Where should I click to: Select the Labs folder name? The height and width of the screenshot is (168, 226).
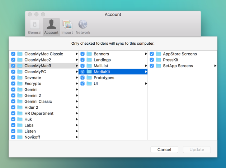pyautogui.click(x=29, y=125)
